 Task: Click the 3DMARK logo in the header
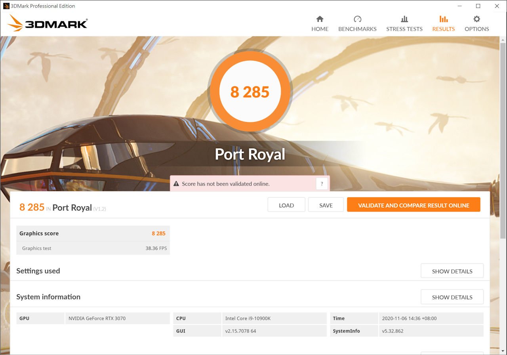pyautogui.click(x=48, y=23)
